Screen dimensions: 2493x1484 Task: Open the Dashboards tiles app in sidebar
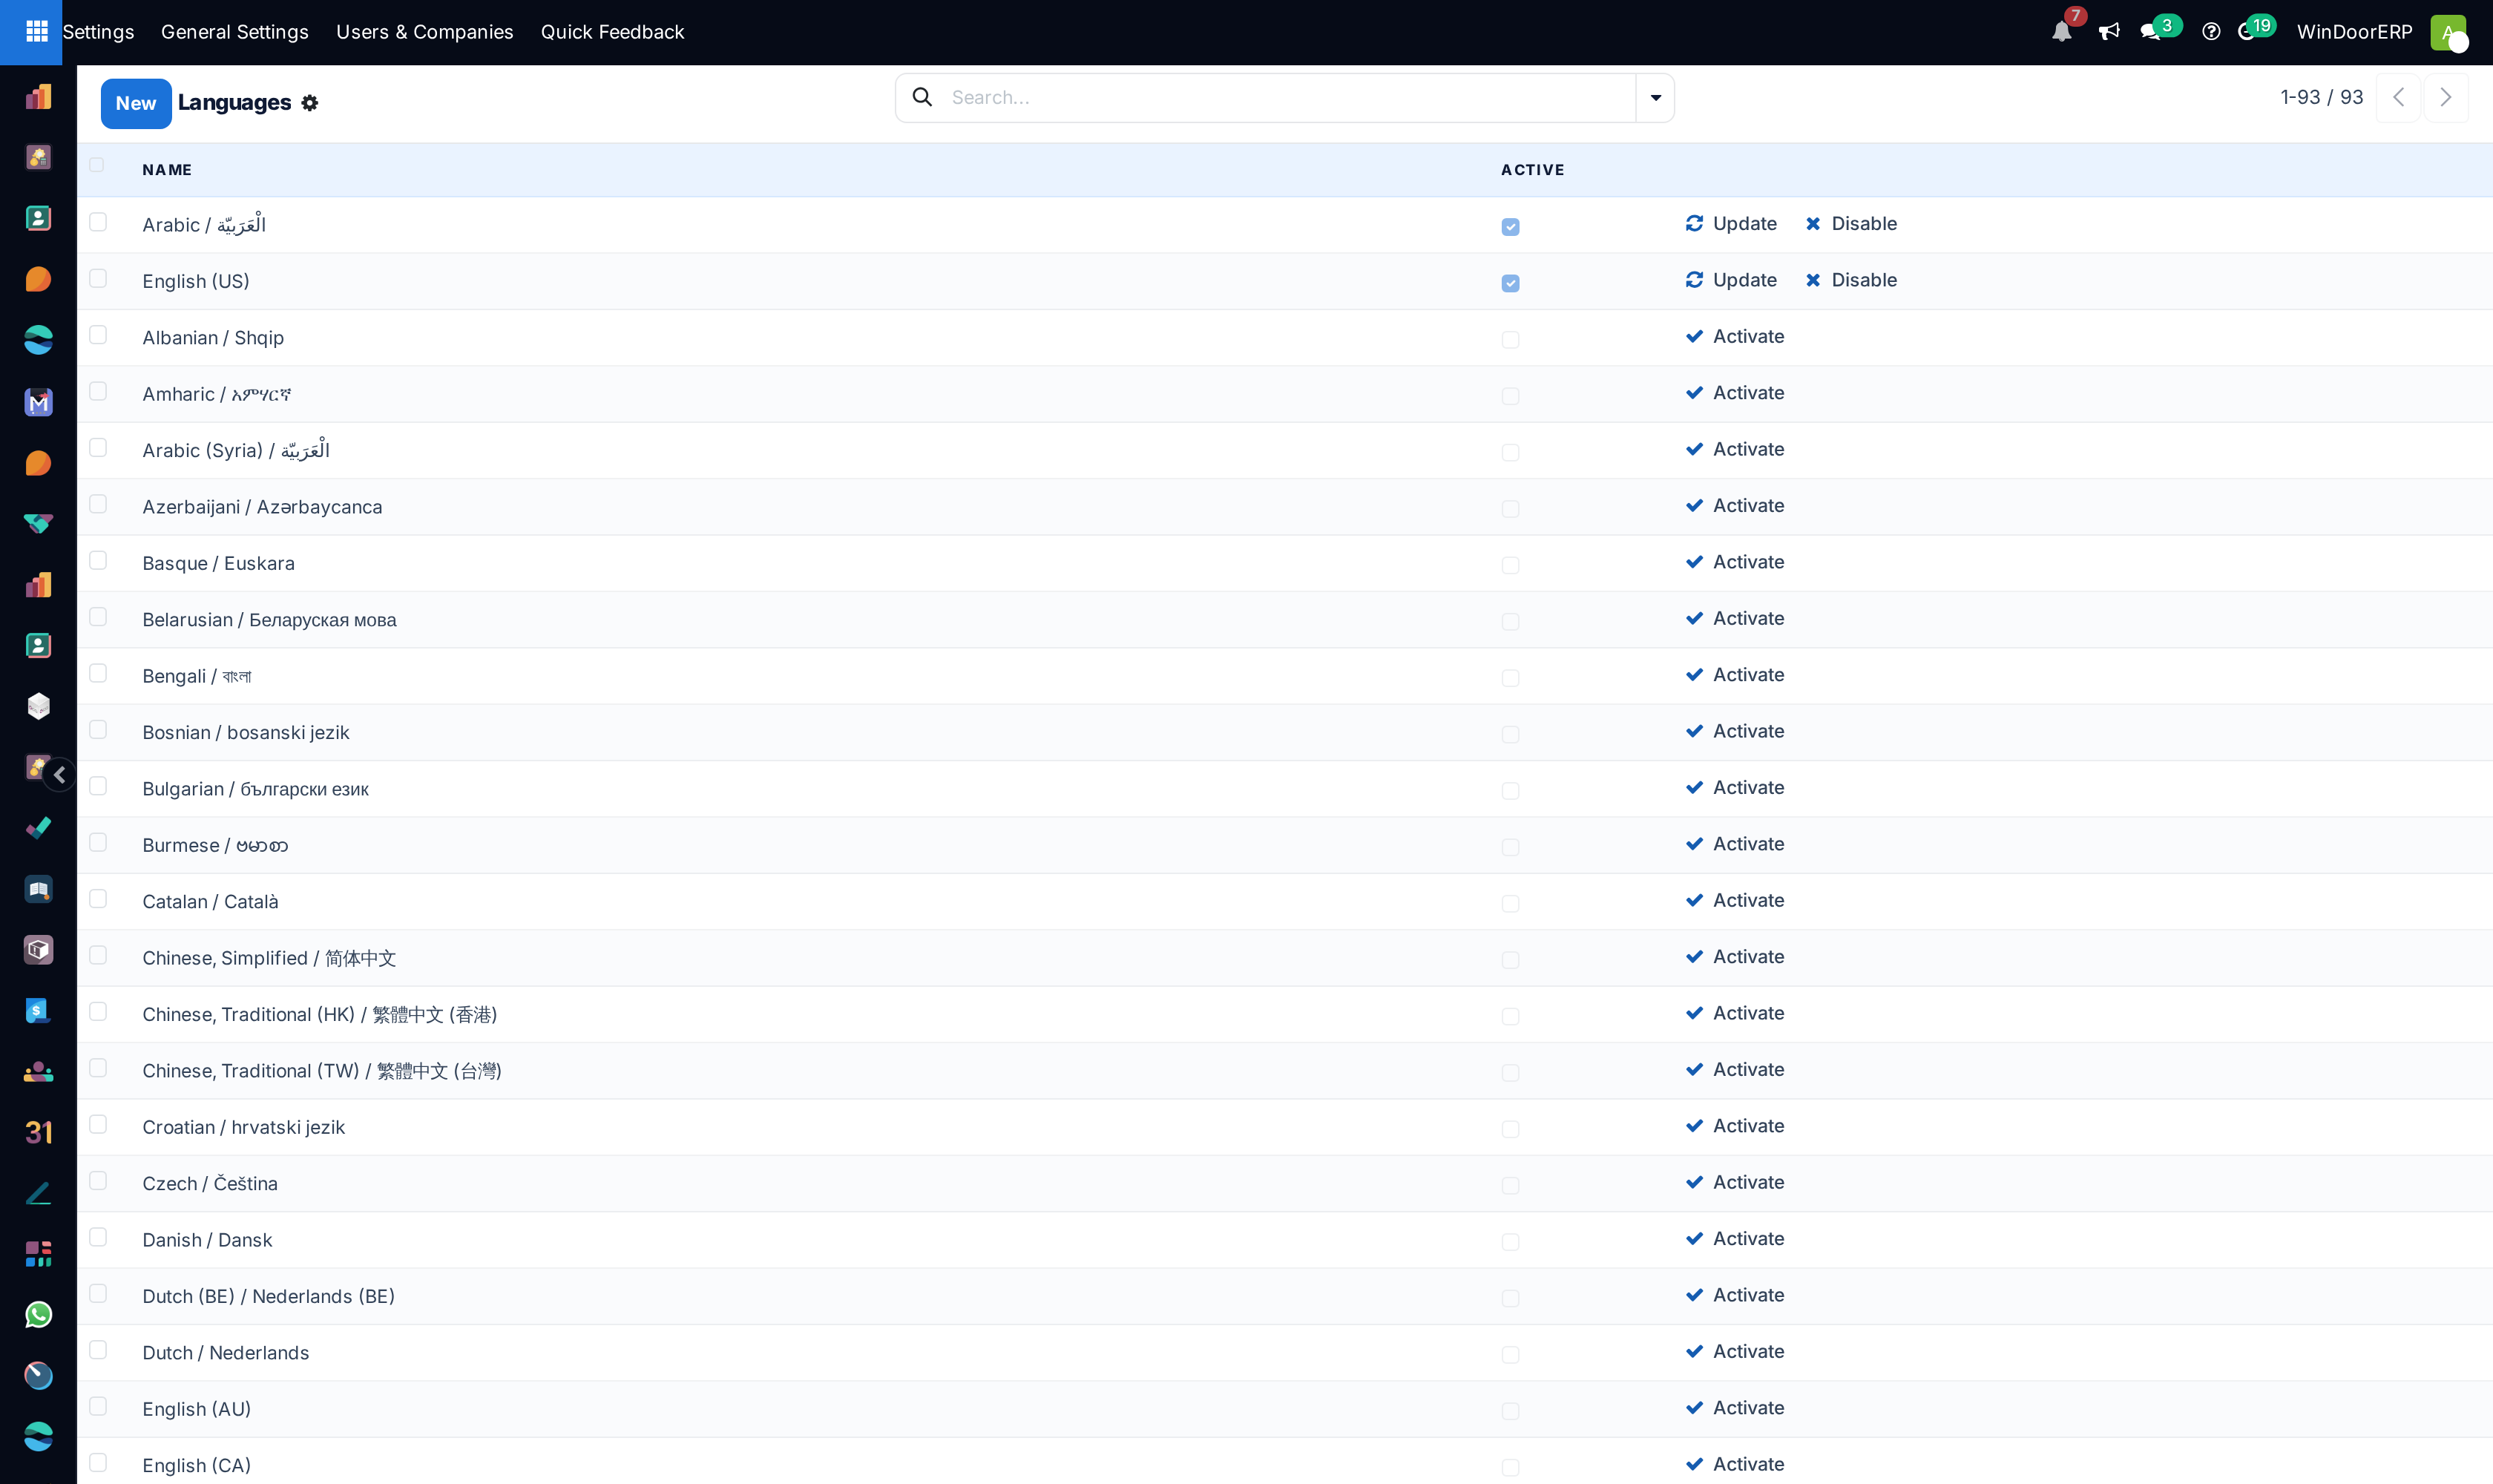[38, 1254]
